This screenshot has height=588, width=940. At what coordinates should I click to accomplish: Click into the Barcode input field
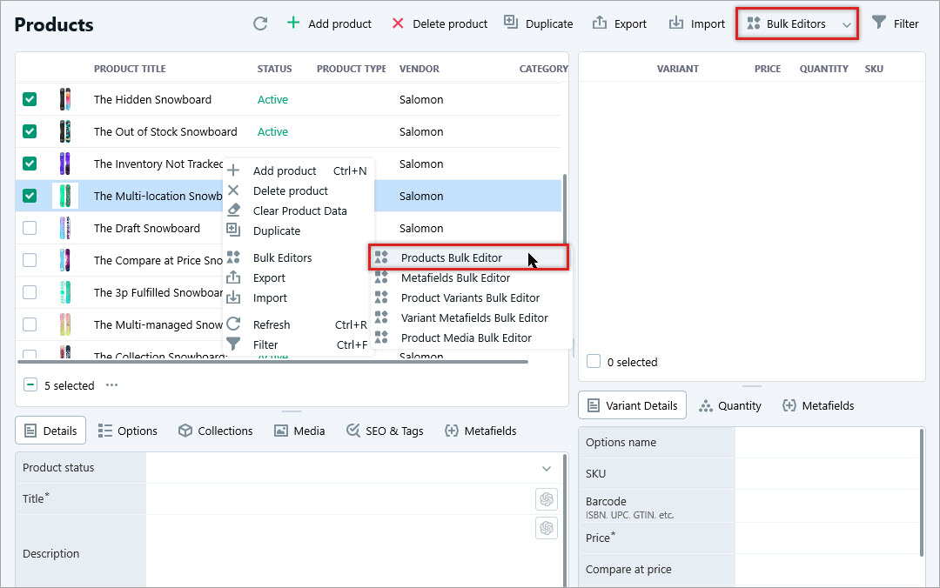click(827, 506)
